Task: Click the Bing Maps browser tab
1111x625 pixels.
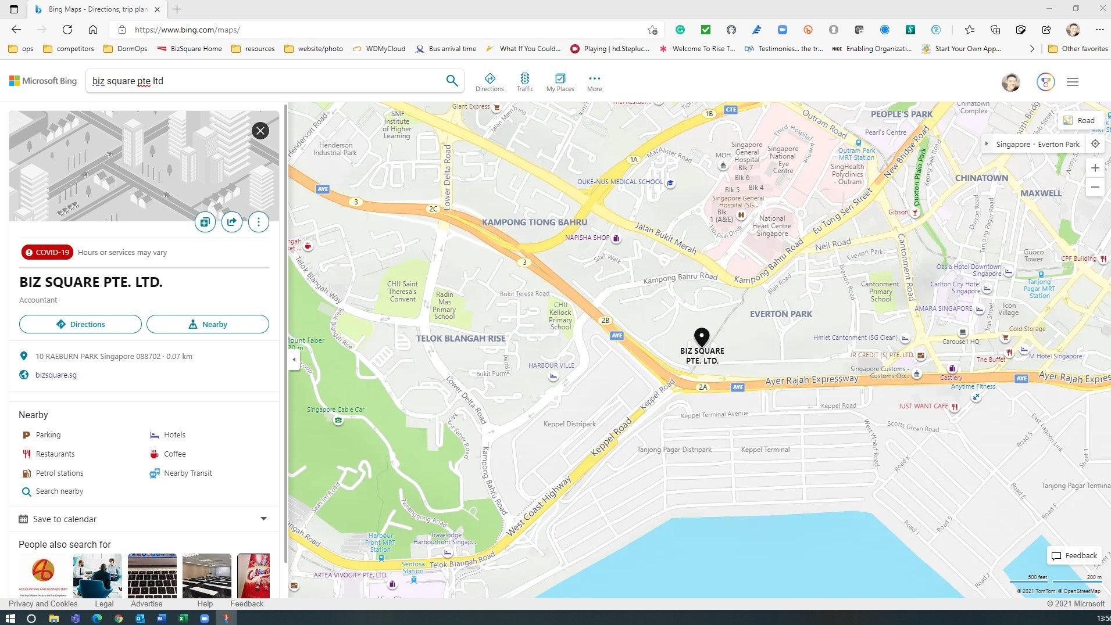Action: coord(96,9)
